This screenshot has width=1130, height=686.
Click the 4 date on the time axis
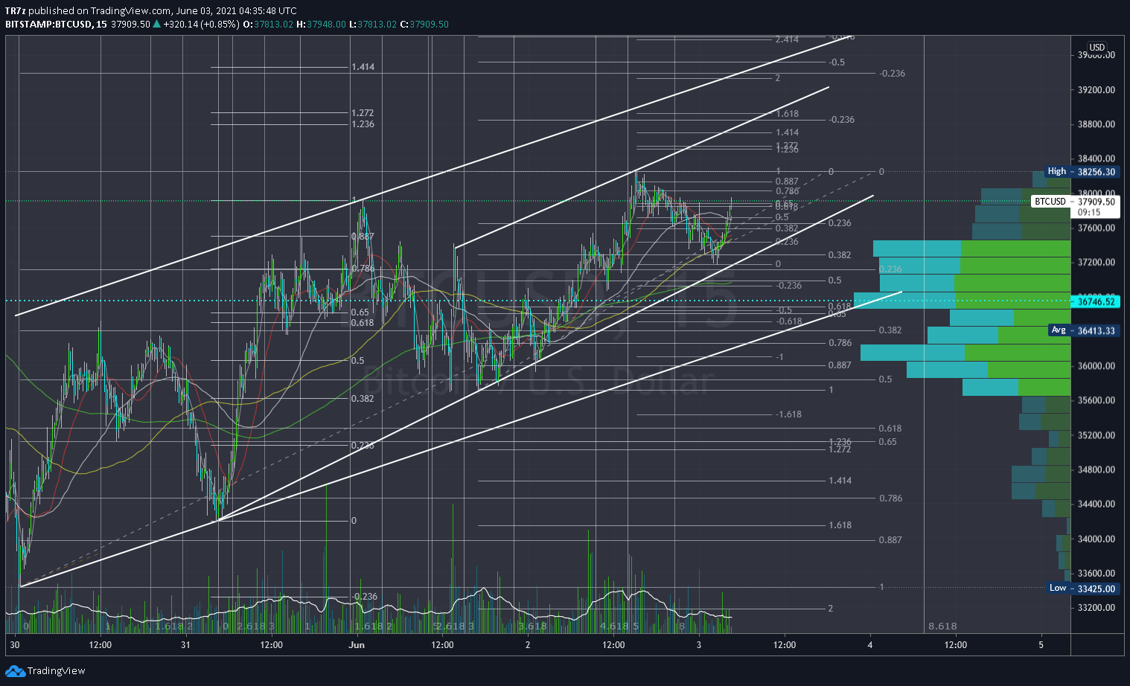click(x=869, y=645)
